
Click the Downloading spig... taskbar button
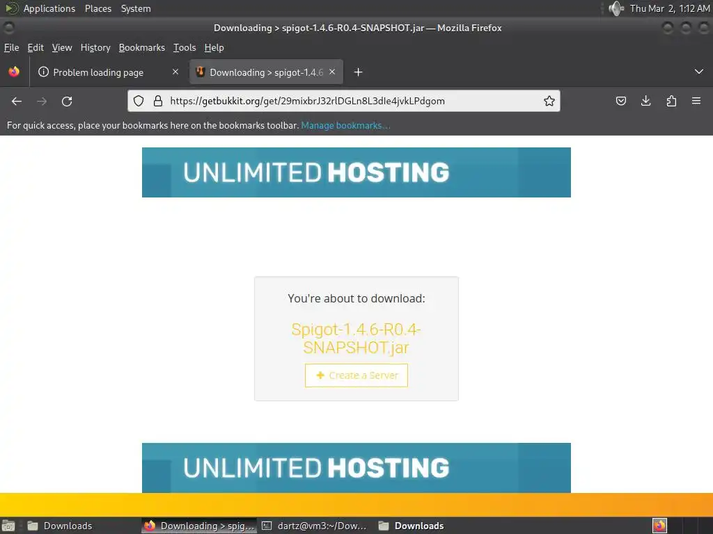click(x=199, y=526)
